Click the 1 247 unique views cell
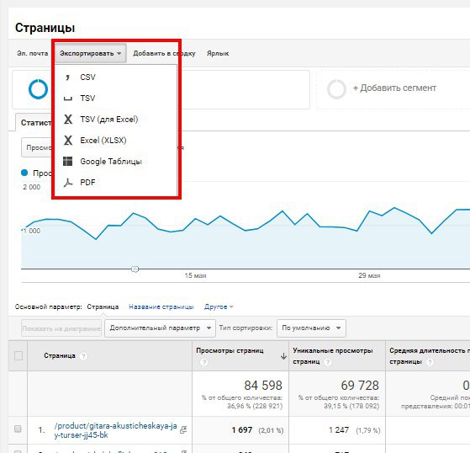This screenshot has height=453, width=470. click(339, 430)
